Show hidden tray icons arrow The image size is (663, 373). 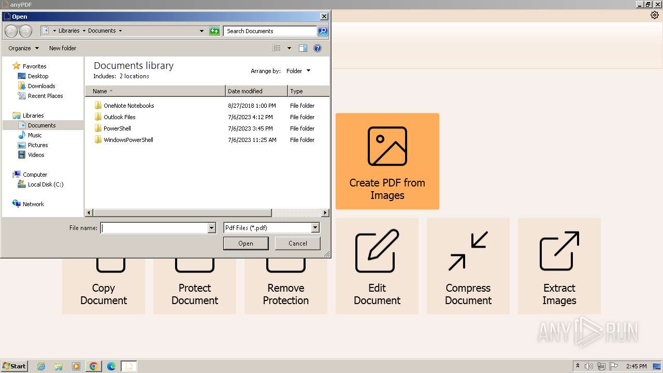[578, 366]
